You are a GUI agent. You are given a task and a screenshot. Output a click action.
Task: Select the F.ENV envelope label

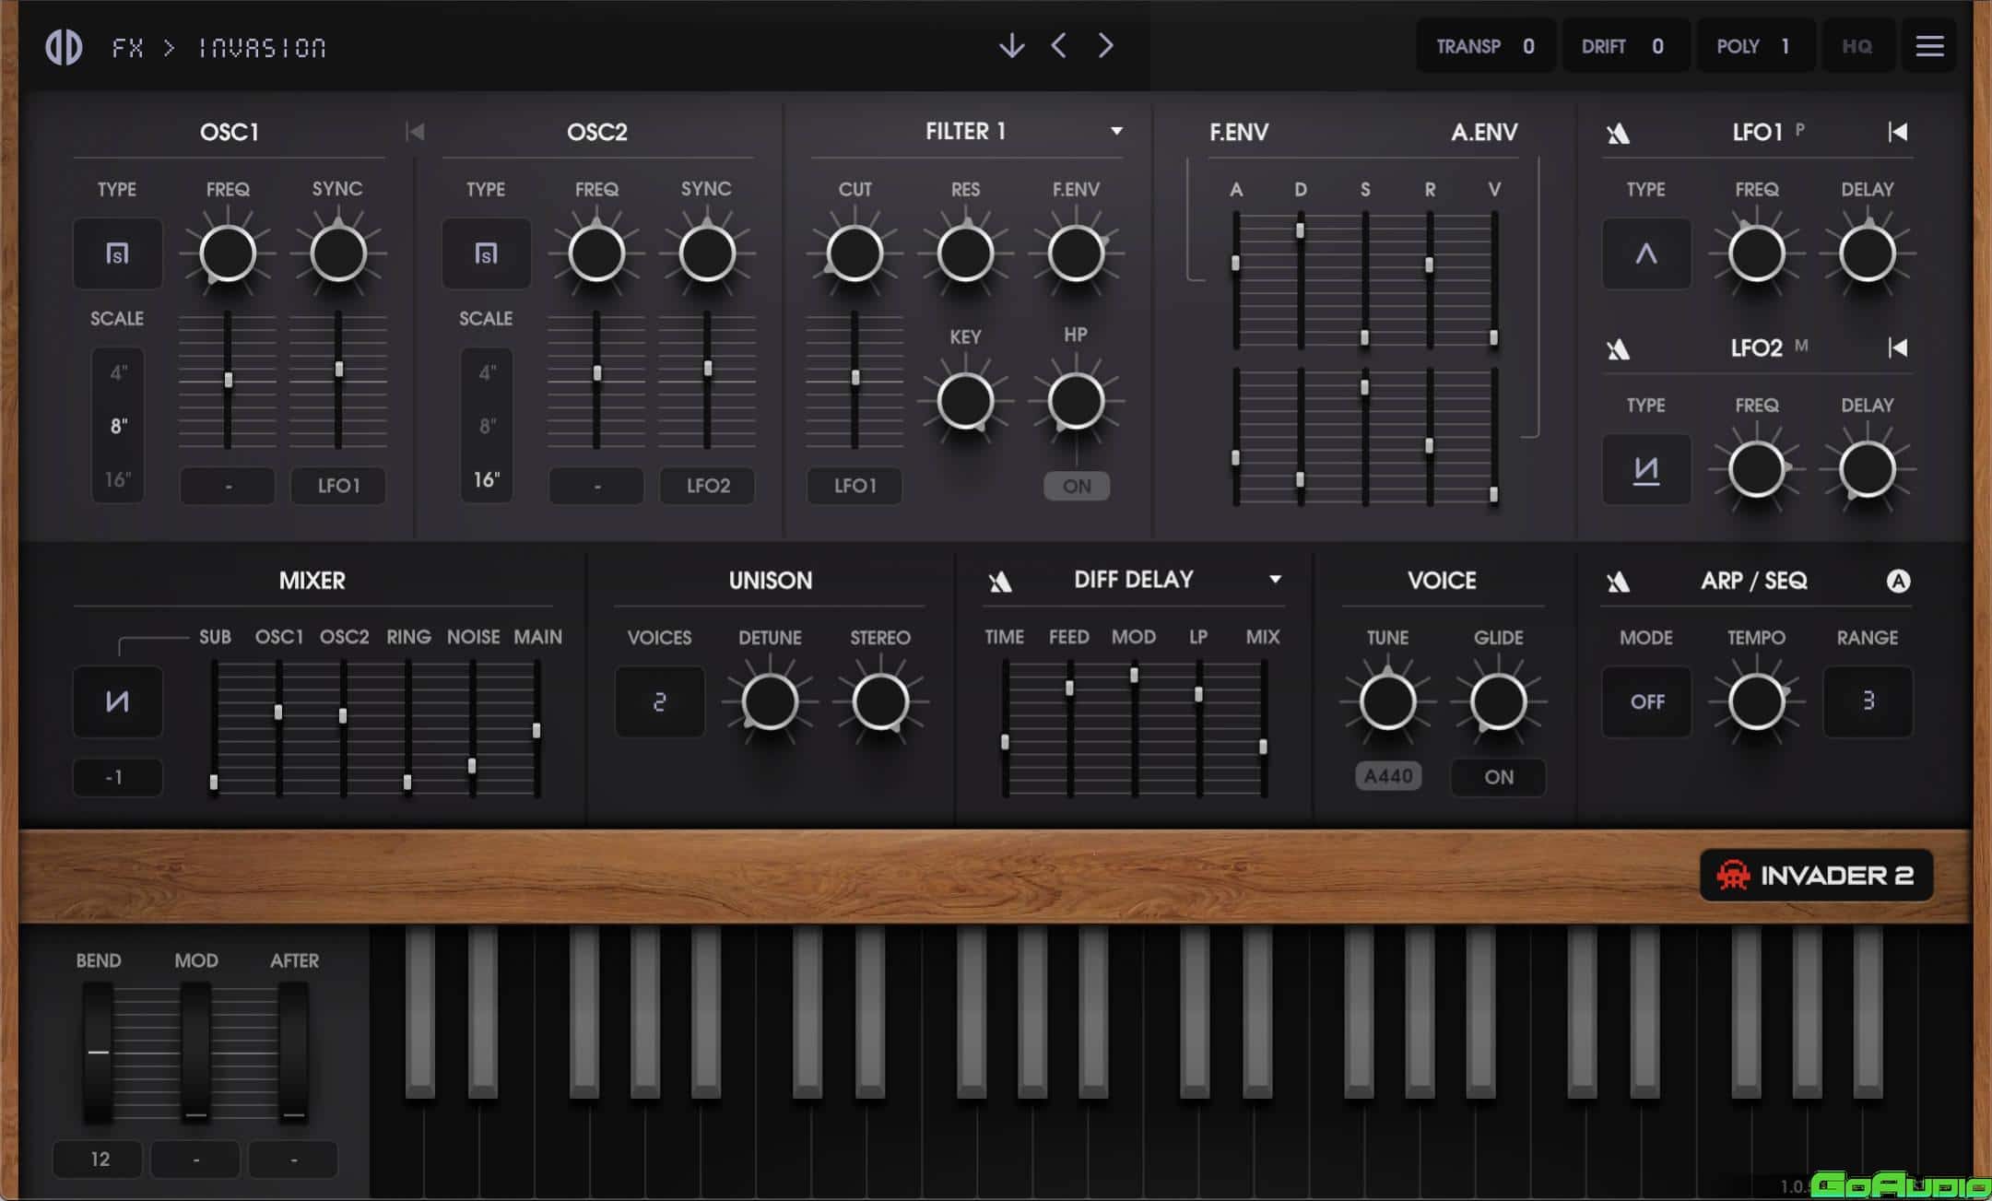coord(1239,133)
